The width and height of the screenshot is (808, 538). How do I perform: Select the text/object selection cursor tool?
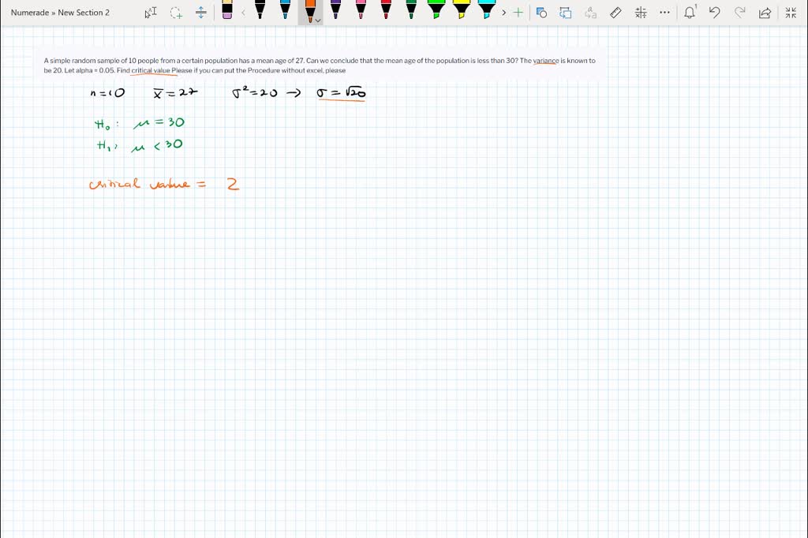point(151,13)
